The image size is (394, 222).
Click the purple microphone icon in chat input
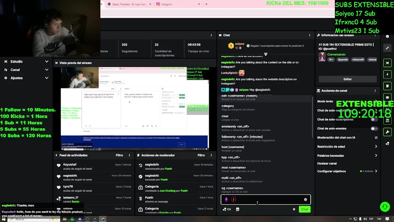tap(226, 199)
